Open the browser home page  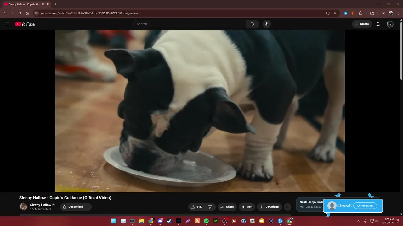27,13
